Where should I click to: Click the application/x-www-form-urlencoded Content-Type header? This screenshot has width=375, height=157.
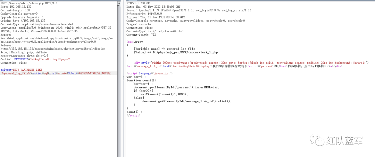click(36, 24)
